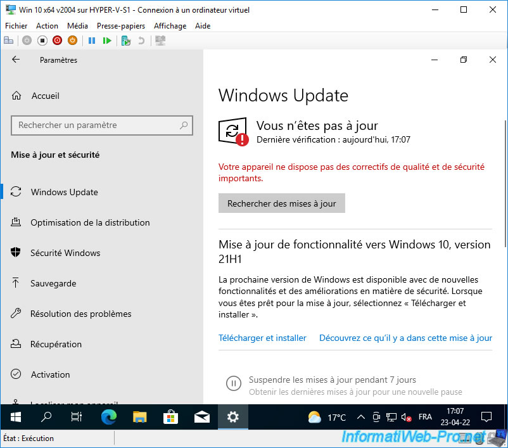This screenshot has height=448, width=508.
Task: Open the Affichage menu
Action: coord(170,26)
